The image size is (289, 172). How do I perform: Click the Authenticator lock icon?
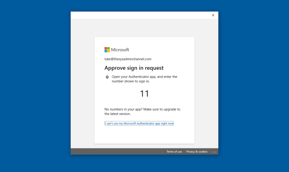point(107,77)
